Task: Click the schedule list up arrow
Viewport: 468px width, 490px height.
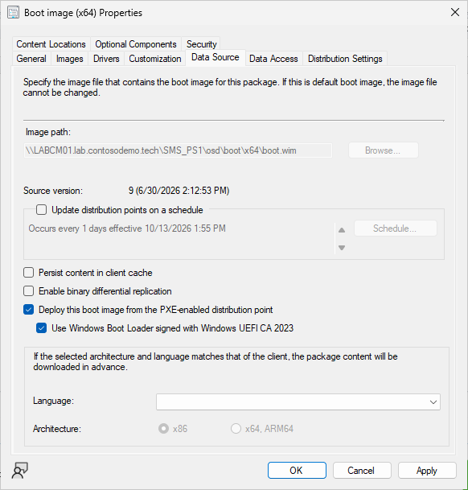Action: pos(342,230)
